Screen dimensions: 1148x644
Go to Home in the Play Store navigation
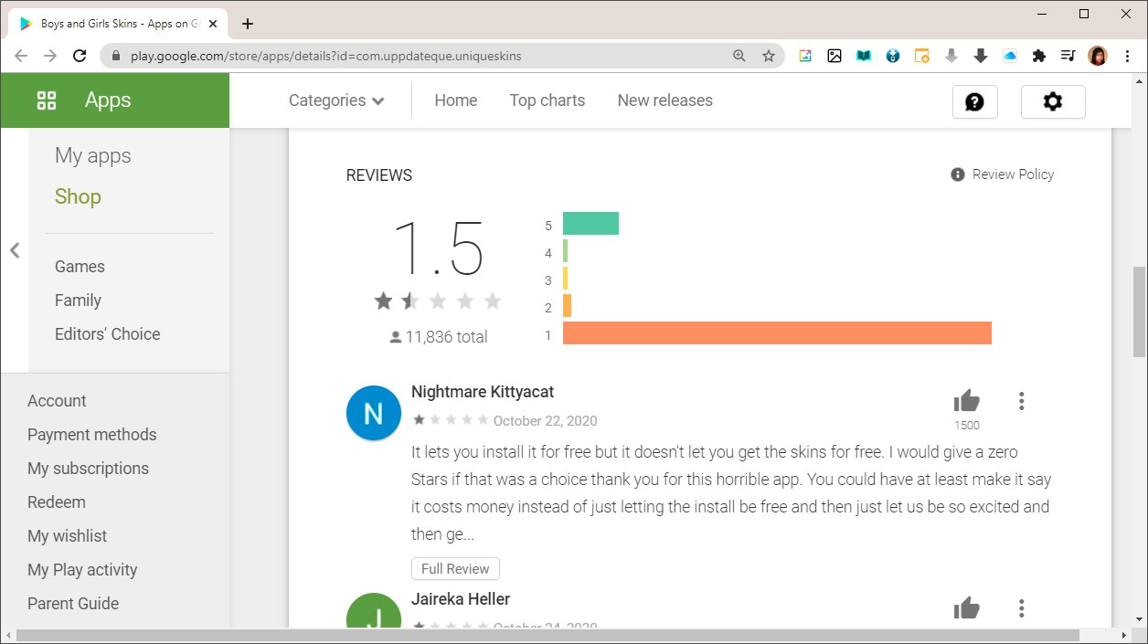(456, 100)
